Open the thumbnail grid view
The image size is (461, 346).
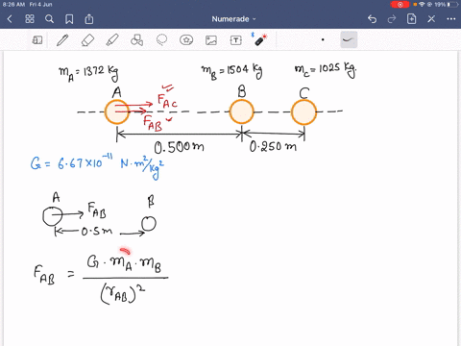point(30,19)
